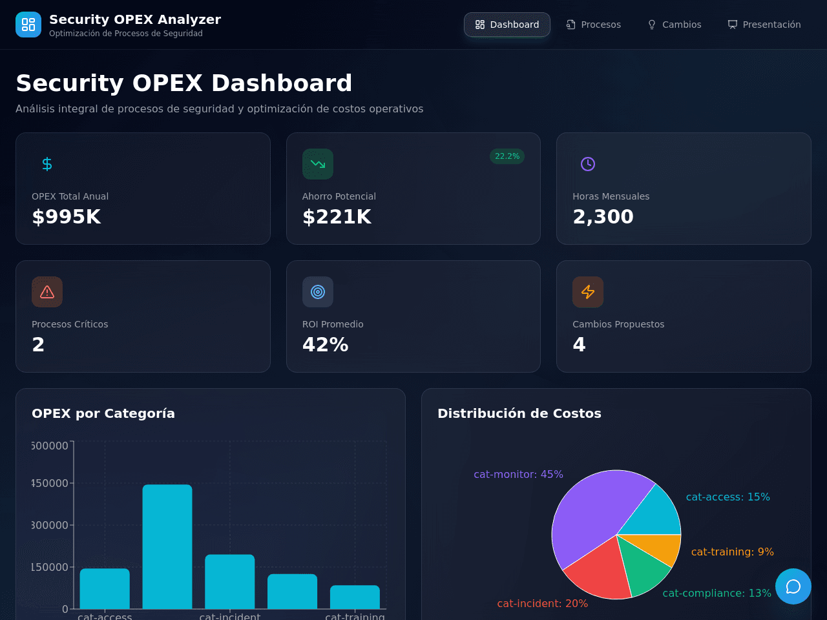This screenshot has height=620, width=827.
Task: Select the 2,300 monthly hours value
Action: click(x=603, y=217)
